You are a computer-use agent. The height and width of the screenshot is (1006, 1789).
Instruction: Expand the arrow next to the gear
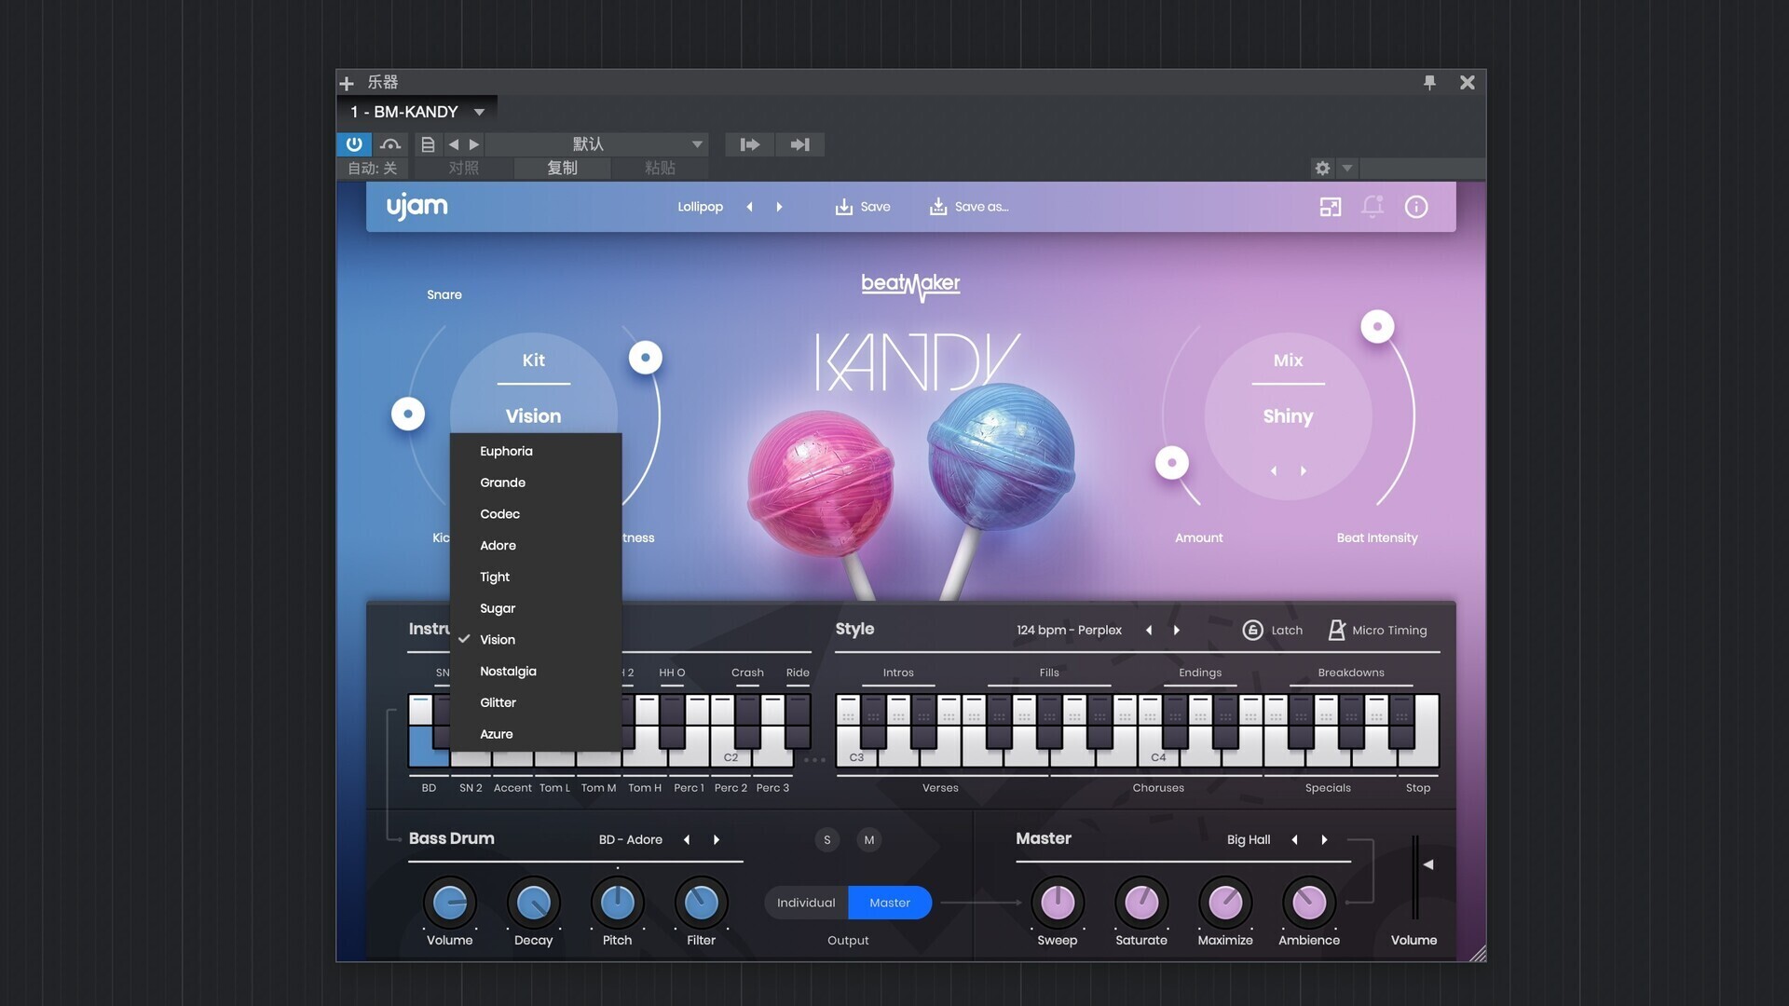[1347, 169]
